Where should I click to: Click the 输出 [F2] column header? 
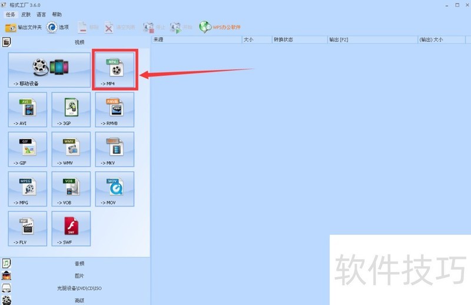coord(373,39)
